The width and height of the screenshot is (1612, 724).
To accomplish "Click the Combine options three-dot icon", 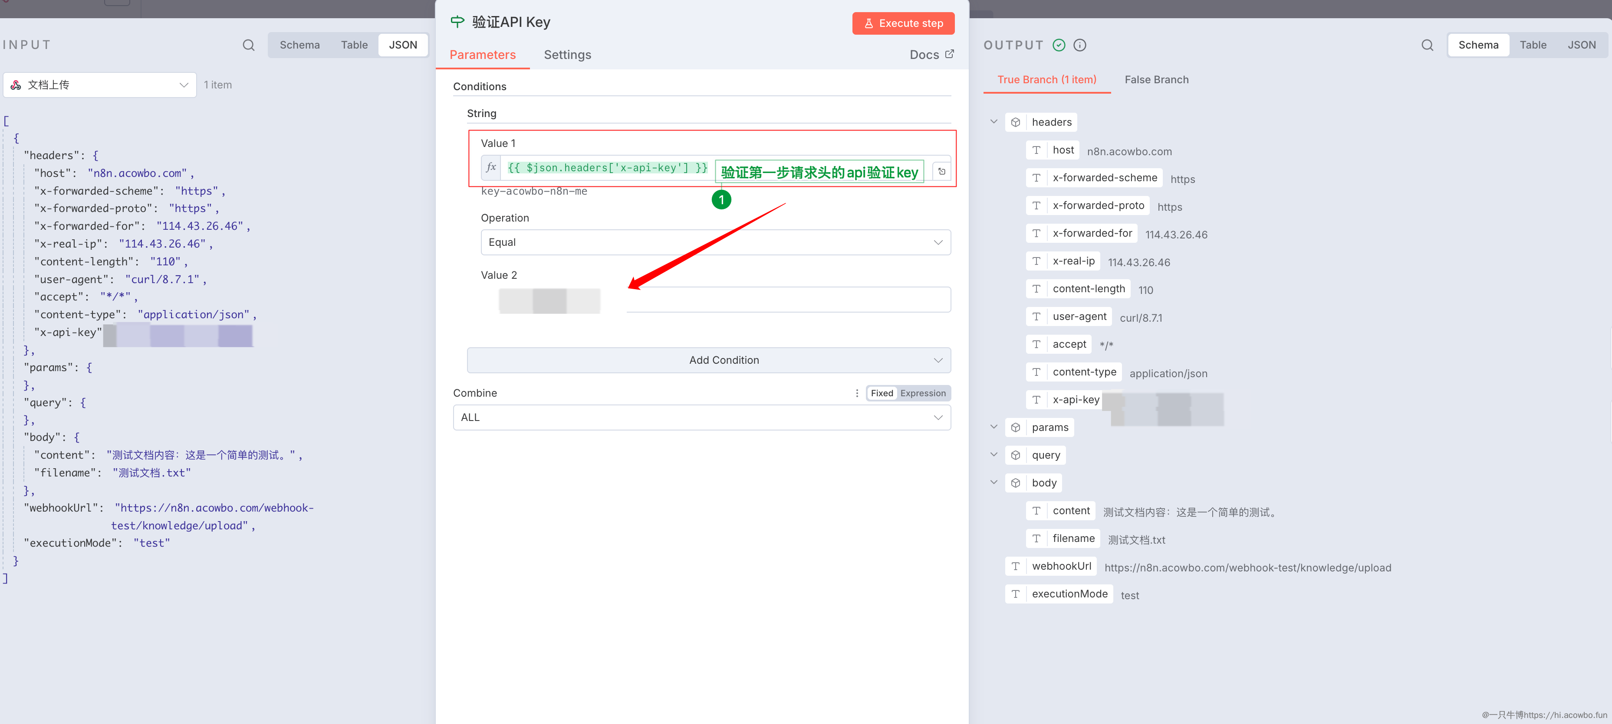I will (857, 393).
